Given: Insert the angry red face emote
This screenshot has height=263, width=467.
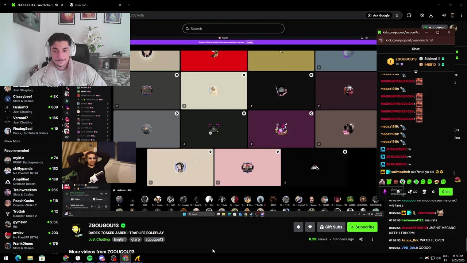Looking at the screenshot, I should pyautogui.click(x=396, y=182).
